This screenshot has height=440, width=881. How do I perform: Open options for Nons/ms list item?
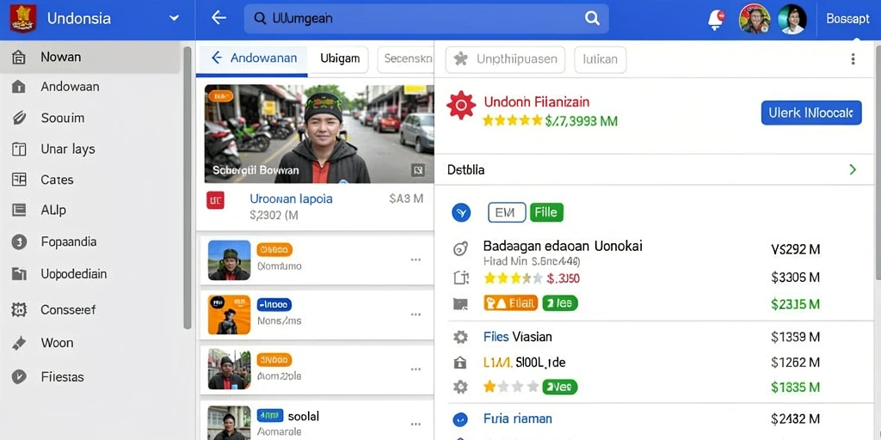(416, 315)
